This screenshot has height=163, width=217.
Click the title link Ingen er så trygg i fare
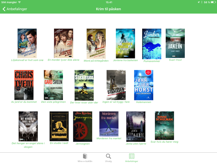[x=116, y=102]
